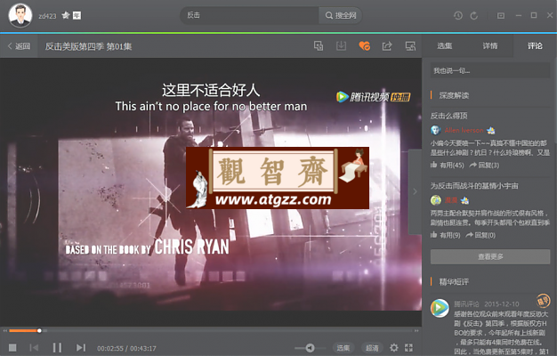The width and height of the screenshot is (557, 356).
Task: Click the user avatar picture
Action: [20, 15]
